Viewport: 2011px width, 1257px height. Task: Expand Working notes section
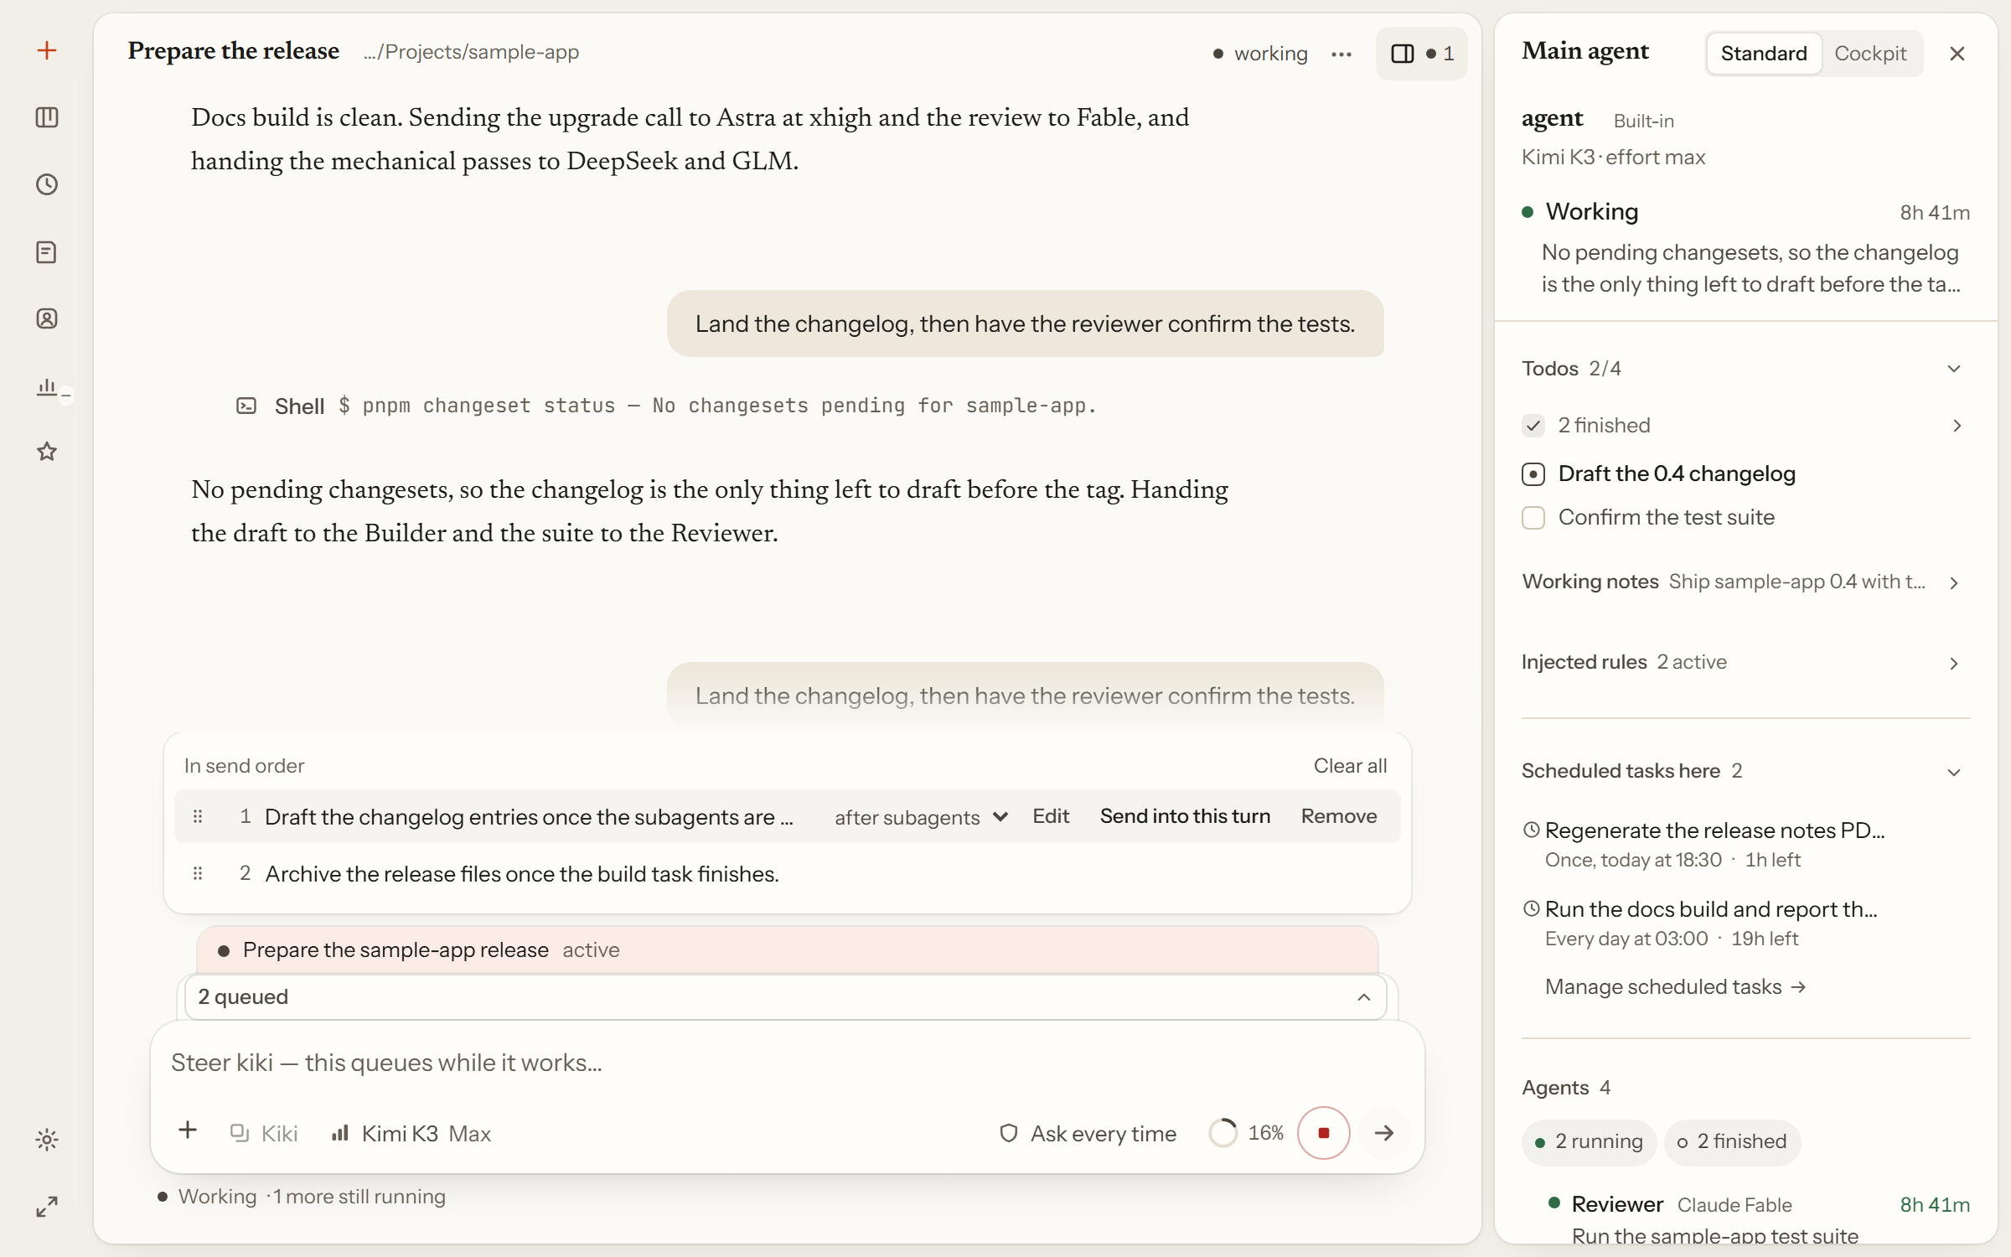tap(1954, 582)
